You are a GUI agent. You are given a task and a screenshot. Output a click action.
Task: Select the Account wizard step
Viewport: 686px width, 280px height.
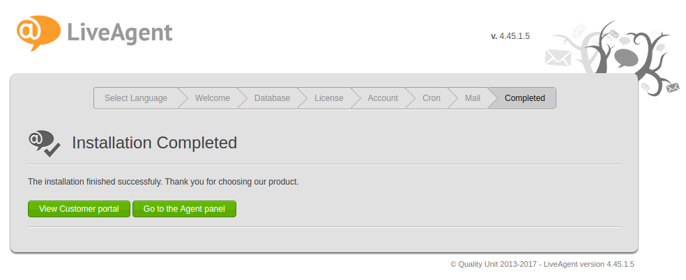(x=383, y=98)
